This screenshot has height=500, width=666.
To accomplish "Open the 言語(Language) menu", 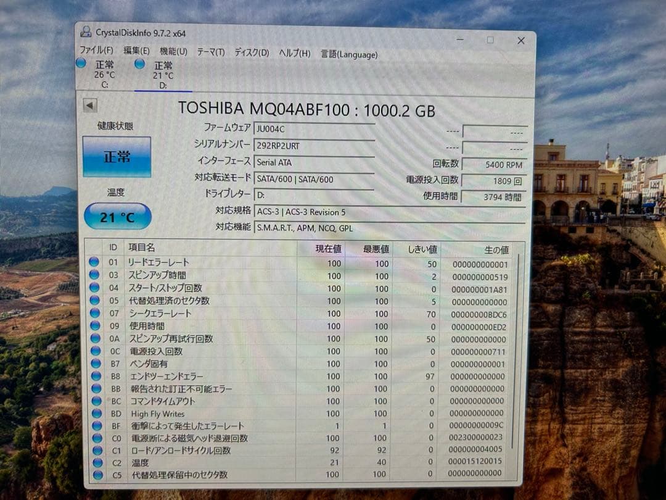I will point(349,54).
